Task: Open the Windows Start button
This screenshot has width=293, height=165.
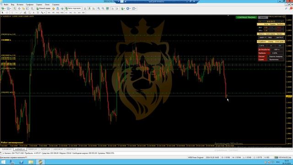Action: pyautogui.click(x=3, y=162)
